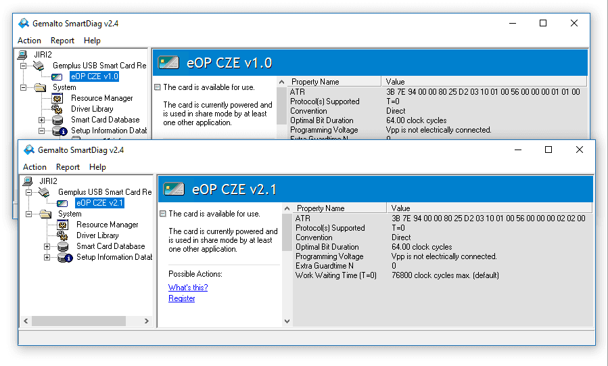The height and width of the screenshot is (366, 608).
Task: Click Smart Card Database icon in front window
Action: click(62, 246)
